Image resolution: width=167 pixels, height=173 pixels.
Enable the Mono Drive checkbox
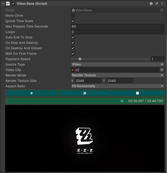pos(73,15)
